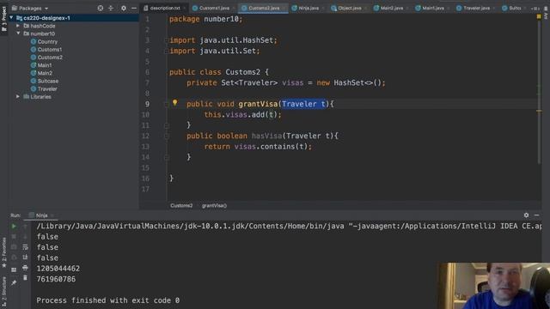Open the Structure side tool window
This screenshot has height=309, width=550.
[3, 292]
